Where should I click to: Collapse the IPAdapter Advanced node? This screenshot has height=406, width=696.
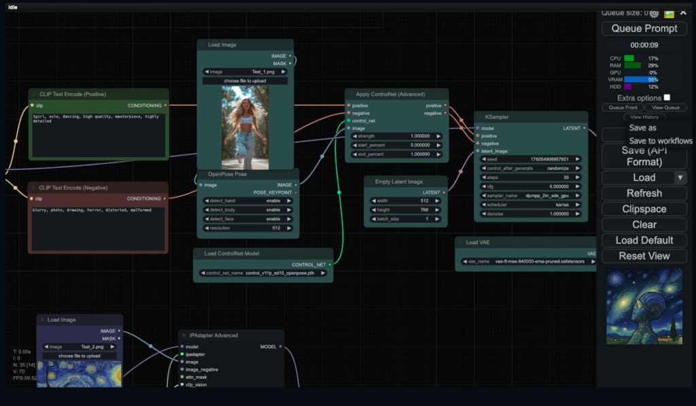click(184, 335)
